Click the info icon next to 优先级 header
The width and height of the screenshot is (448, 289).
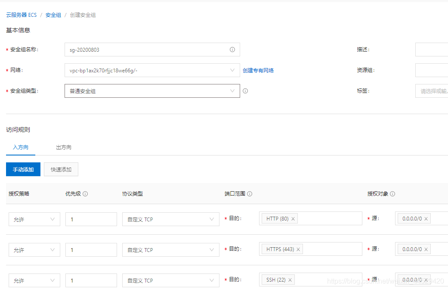[x=85, y=194]
